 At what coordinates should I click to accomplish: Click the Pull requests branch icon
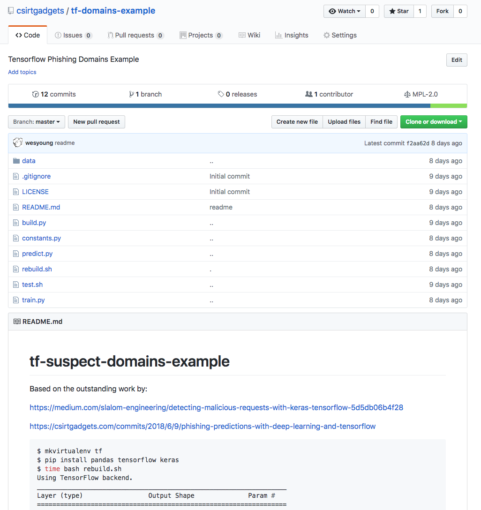pos(111,35)
